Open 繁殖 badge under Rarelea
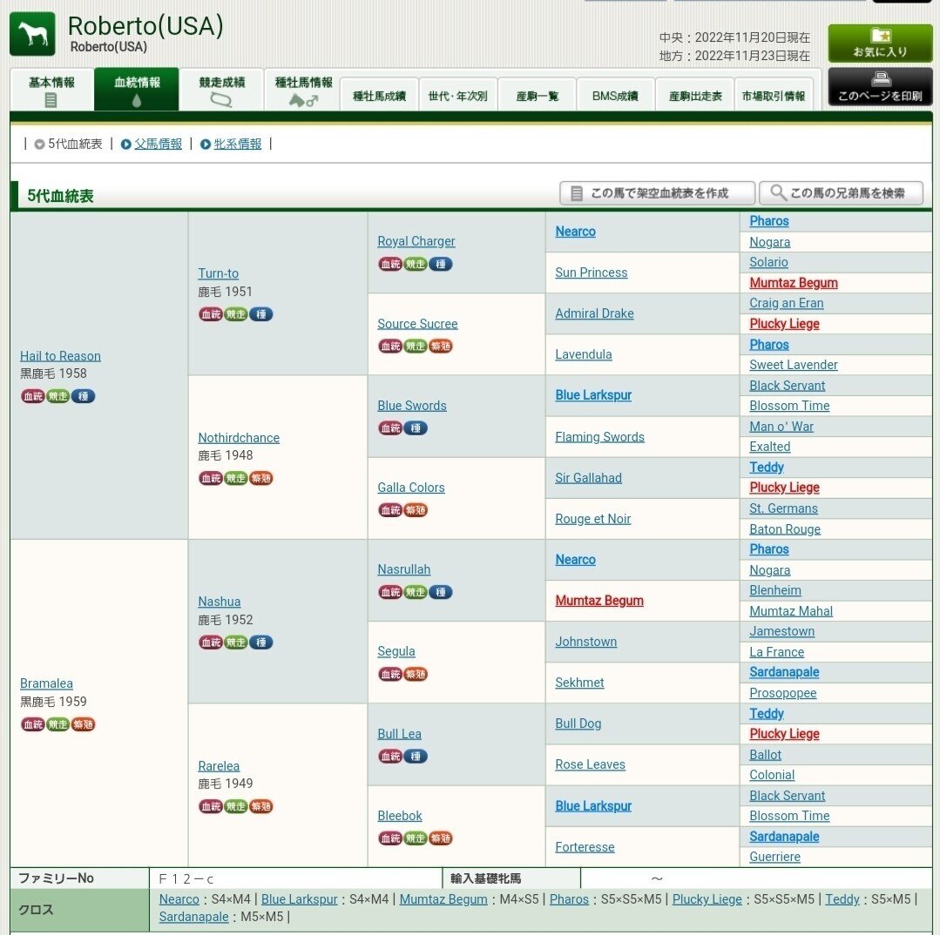The height and width of the screenshot is (935, 940). tap(261, 806)
